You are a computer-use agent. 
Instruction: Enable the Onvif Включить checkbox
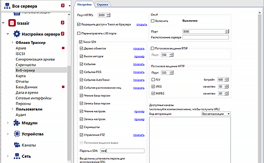153,21
